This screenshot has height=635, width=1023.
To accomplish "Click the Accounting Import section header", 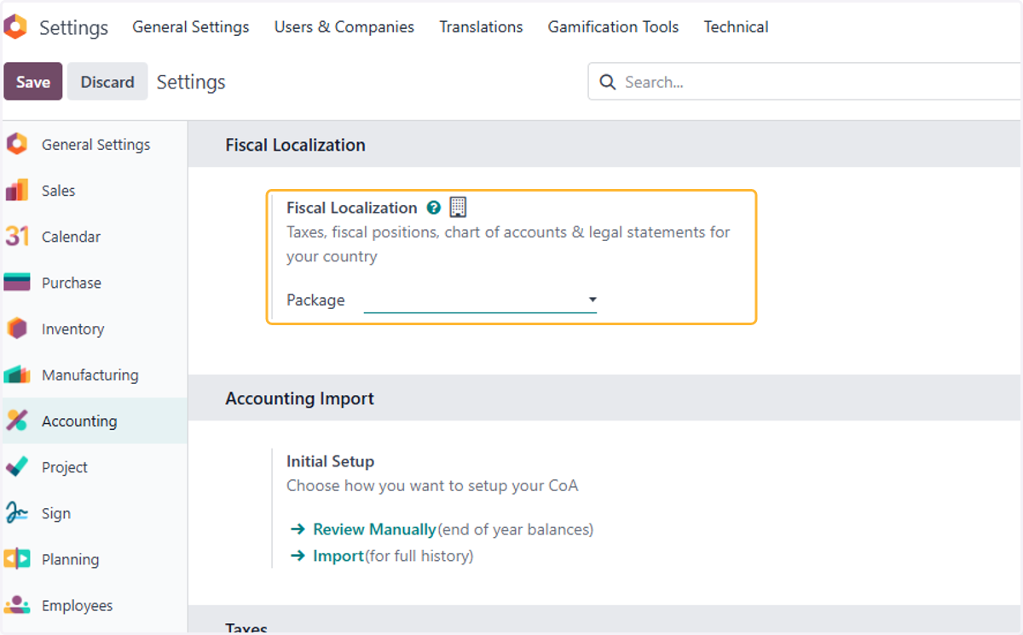I will (299, 398).
